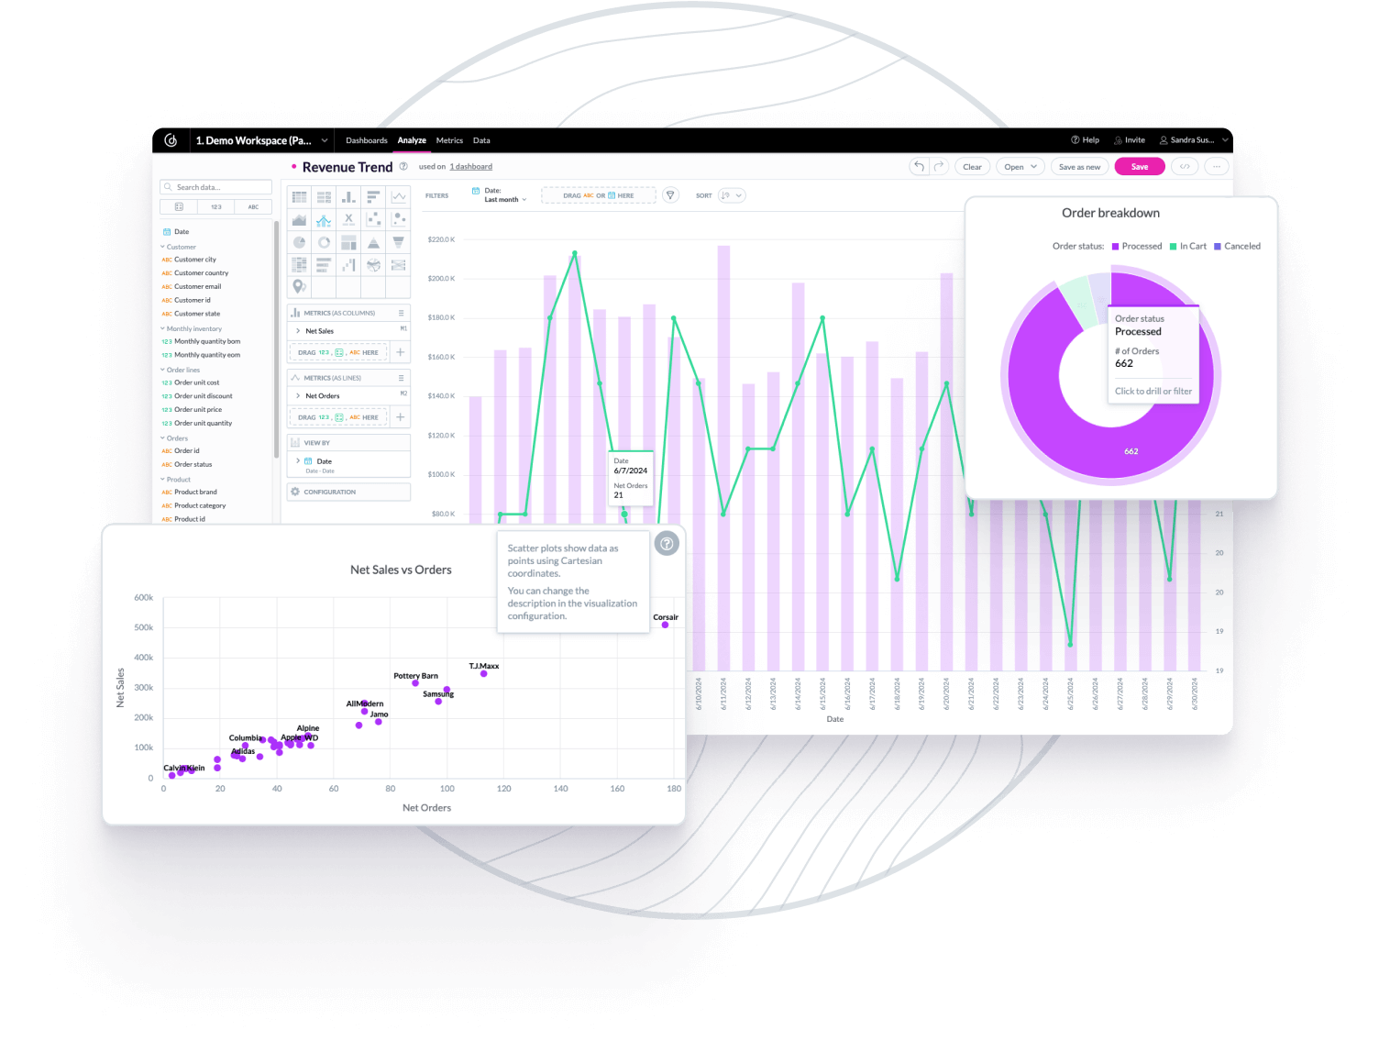Open the Sandra Sus... user menu

[1193, 140]
